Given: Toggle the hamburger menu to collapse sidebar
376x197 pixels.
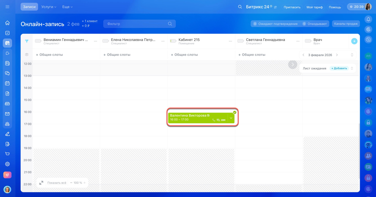Looking at the screenshot, I should (7, 7).
